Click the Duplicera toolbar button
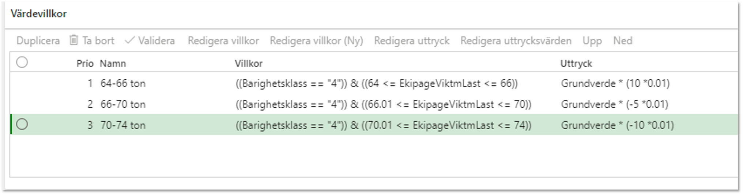 pyautogui.click(x=38, y=41)
